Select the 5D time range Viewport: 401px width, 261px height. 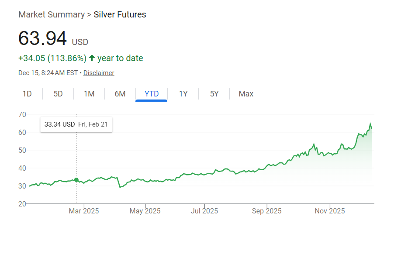click(x=58, y=93)
